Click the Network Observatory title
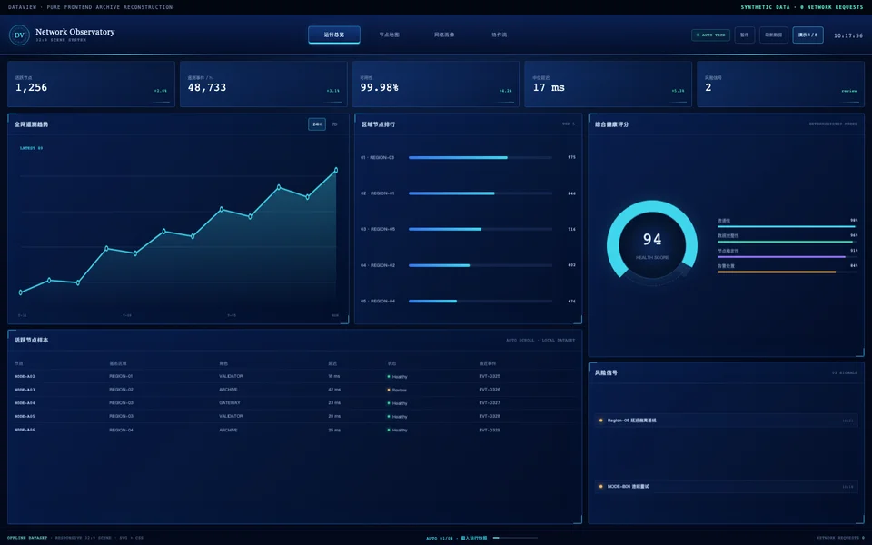 click(x=75, y=32)
